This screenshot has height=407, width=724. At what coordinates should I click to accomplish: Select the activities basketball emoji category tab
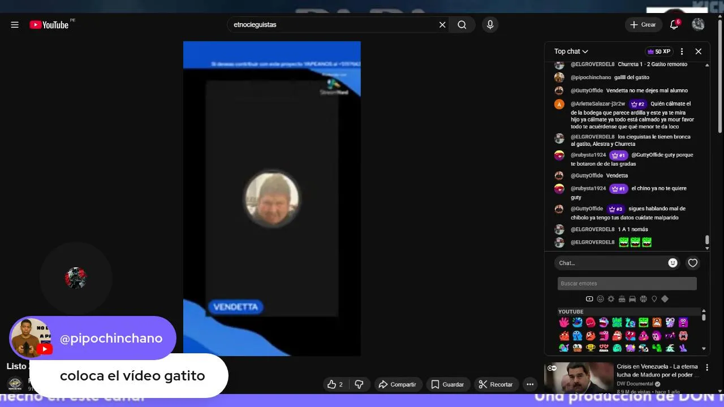click(643, 299)
